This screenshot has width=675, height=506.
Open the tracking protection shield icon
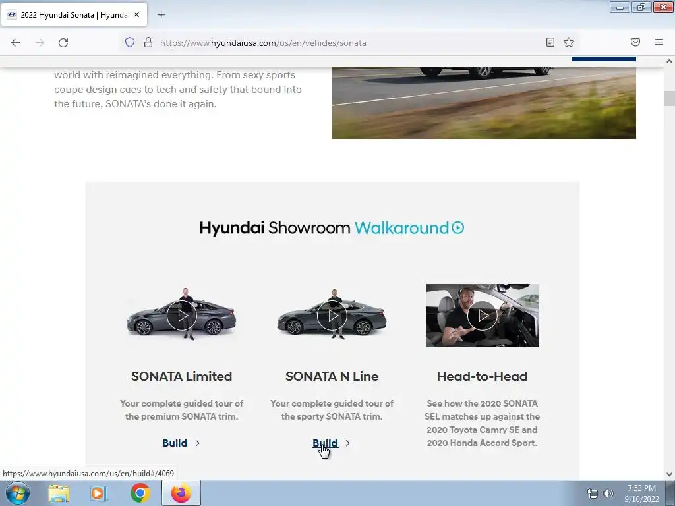click(x=130, y=42)
